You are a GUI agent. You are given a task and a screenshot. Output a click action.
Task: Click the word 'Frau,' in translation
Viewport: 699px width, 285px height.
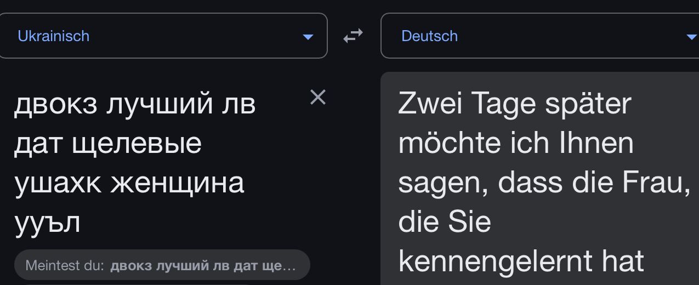pos(656,183)
